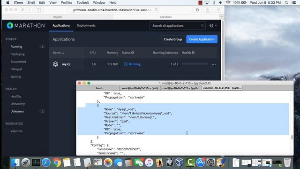Filter applications by Volumes resource
This screenshot has width=300, height=169.
coord(16,131)
